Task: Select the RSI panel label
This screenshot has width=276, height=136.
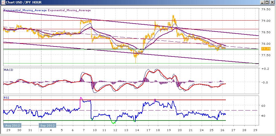Action: click(x=6, y=98)
